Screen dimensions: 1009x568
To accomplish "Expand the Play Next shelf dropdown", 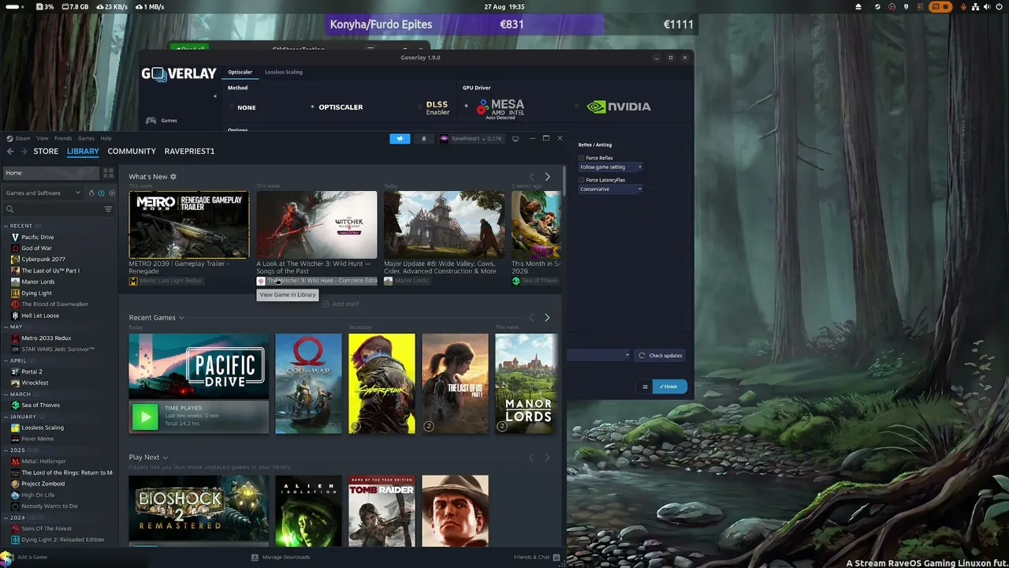I will pyautogui.click(x=165, y=458).
